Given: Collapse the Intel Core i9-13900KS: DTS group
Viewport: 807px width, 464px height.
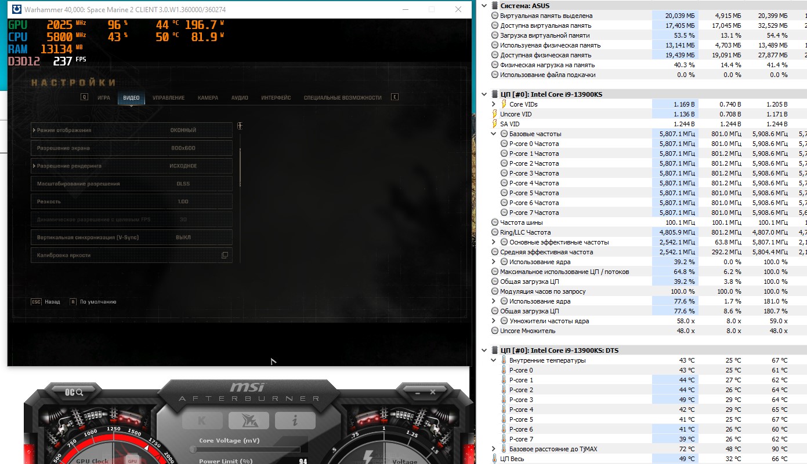Looking at the screenshot, I should pyautogui.click(x=485, y=350).
